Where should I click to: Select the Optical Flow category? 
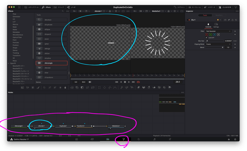tap(17, 37)
